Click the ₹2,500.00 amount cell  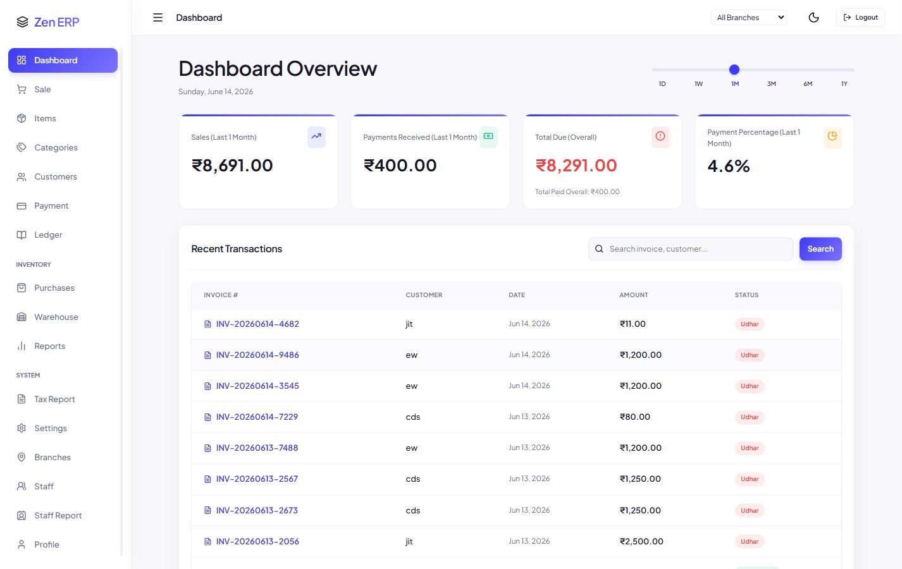pos(641,541)
